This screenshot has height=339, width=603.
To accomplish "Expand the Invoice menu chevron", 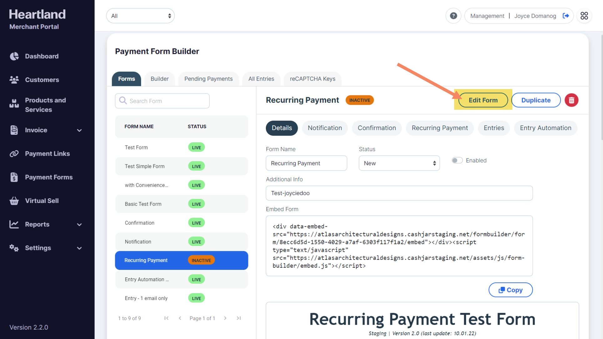I will click(x=79, y=130).
